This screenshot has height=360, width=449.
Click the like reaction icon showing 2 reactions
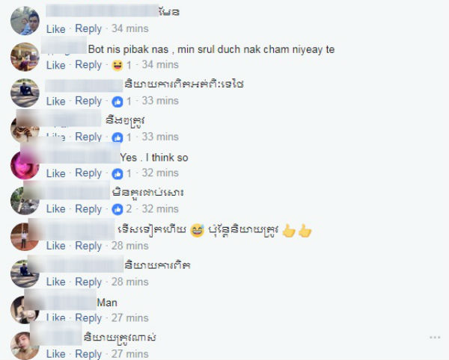tap(117, 209)
